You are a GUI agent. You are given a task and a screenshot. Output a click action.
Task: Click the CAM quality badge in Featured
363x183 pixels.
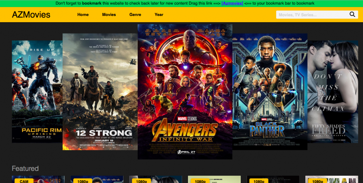pos(24,181)
